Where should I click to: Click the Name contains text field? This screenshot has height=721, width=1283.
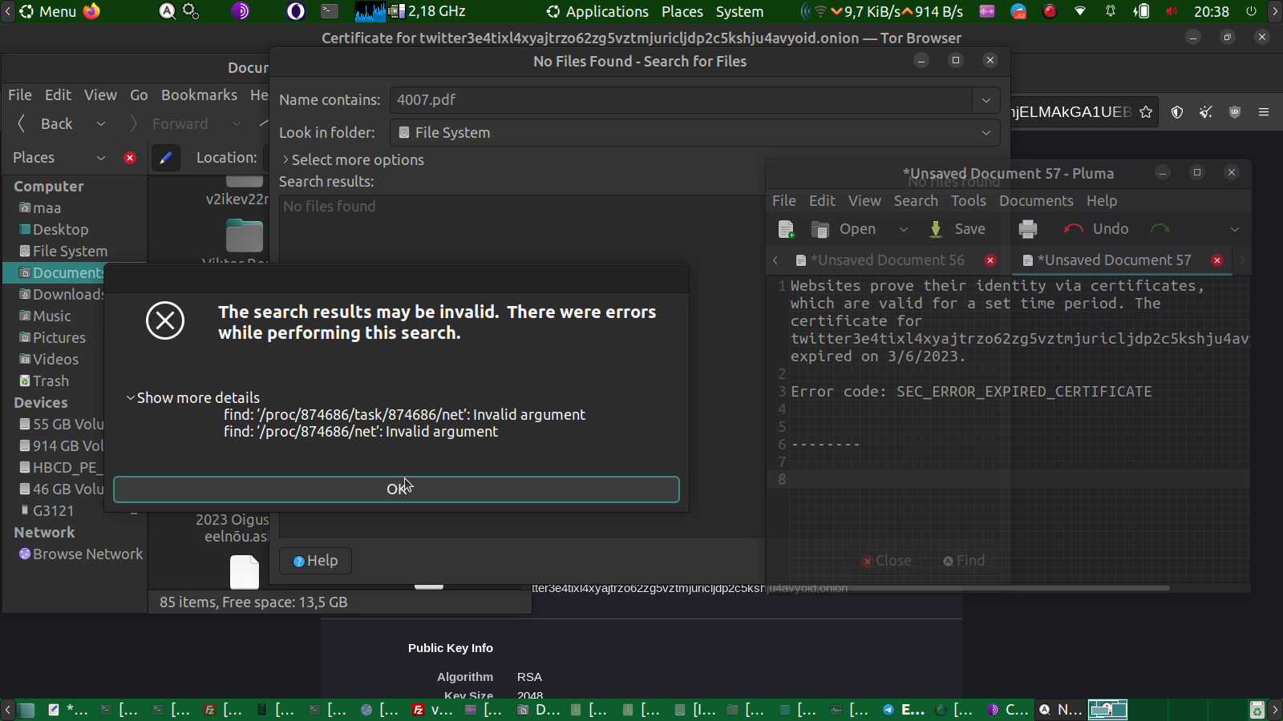[x=682, y=100]
